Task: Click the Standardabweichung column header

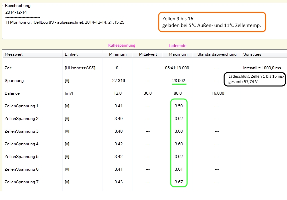Action: 217,54
